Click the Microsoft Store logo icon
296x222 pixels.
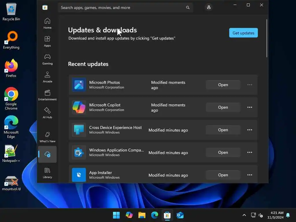[x=45, y=8]
